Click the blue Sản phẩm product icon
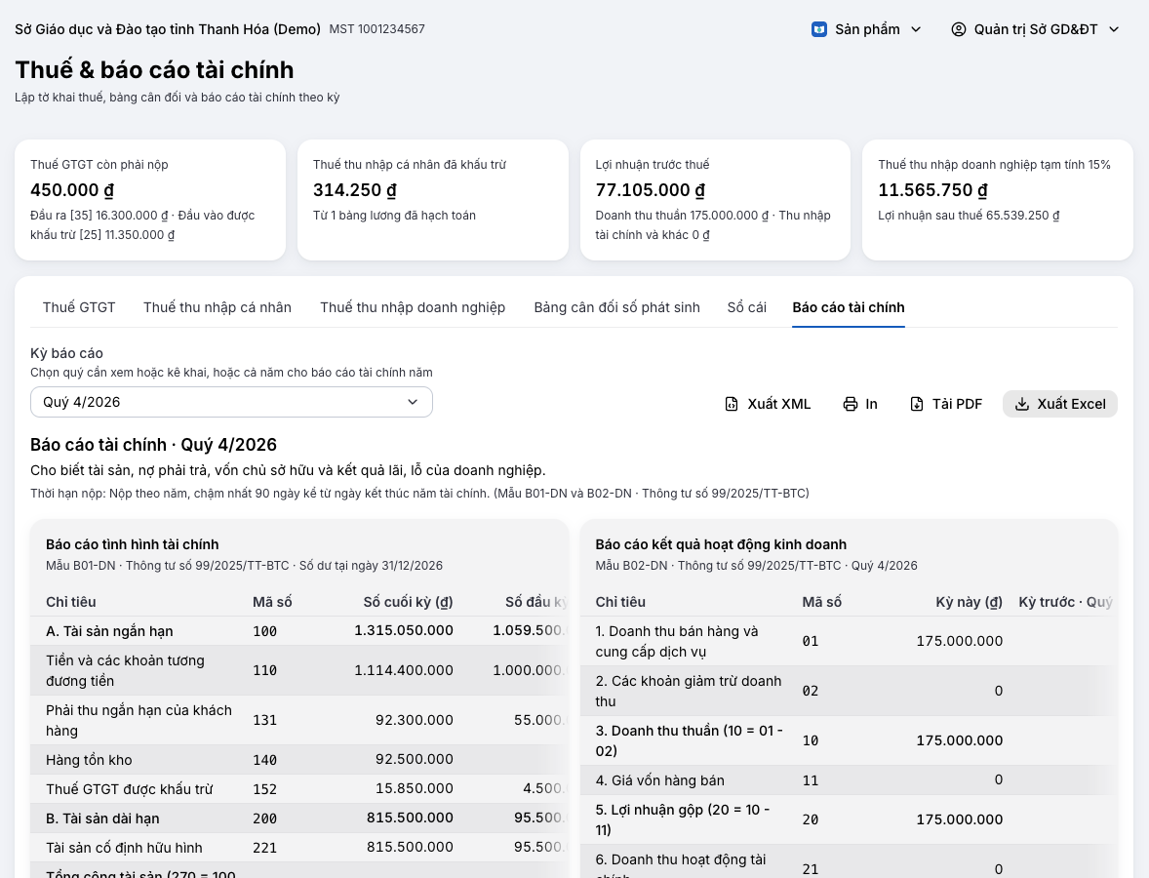 819,29
